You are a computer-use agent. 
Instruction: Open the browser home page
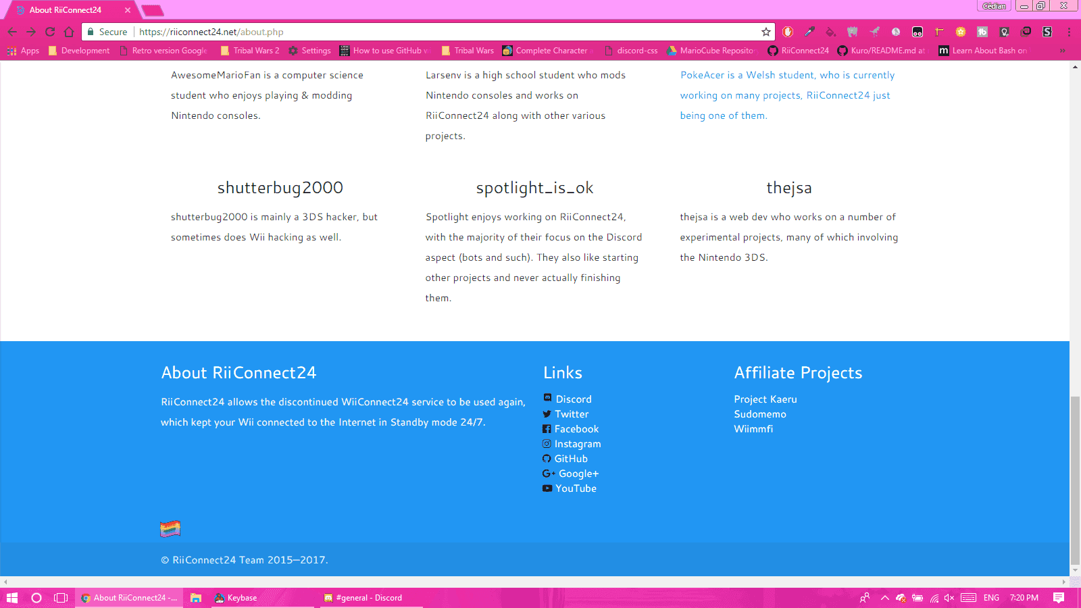[x=69, y=32]
